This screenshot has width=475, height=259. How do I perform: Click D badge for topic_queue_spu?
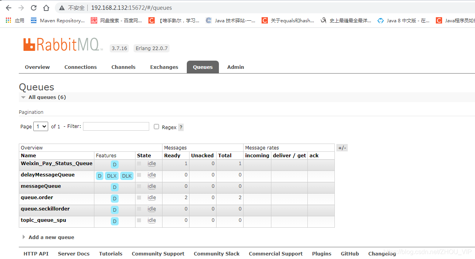point(114,221)
